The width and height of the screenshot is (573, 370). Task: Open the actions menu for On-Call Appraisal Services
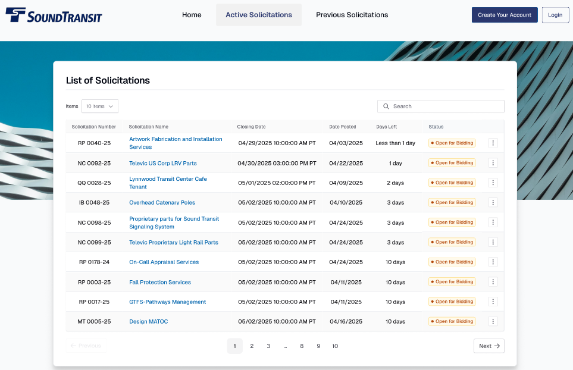[493, 262]
